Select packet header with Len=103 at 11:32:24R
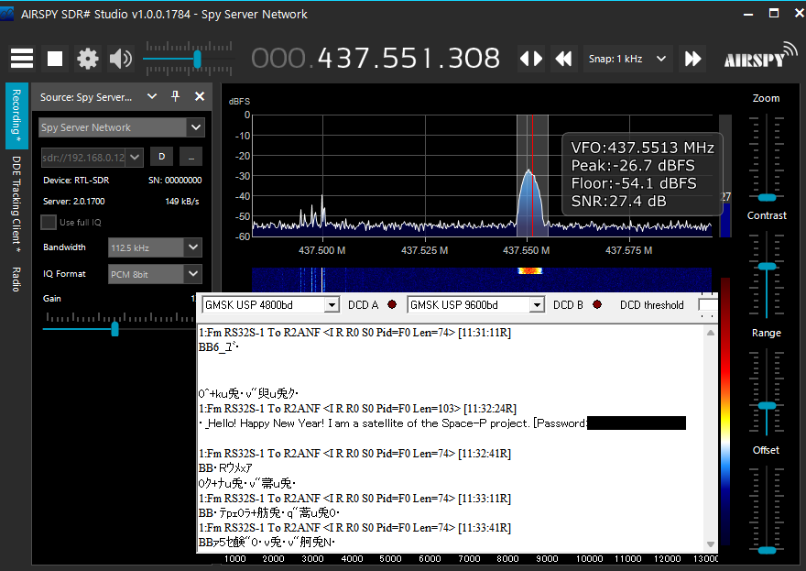Image resolution: width=806 pixels, height=571 pixels. [357, 409]
